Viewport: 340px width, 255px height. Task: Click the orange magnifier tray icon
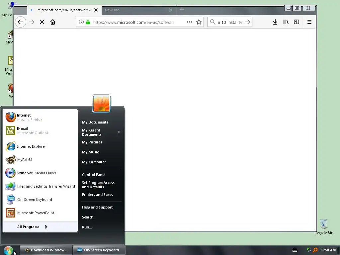pyautogui.click(x=315, y=250)
